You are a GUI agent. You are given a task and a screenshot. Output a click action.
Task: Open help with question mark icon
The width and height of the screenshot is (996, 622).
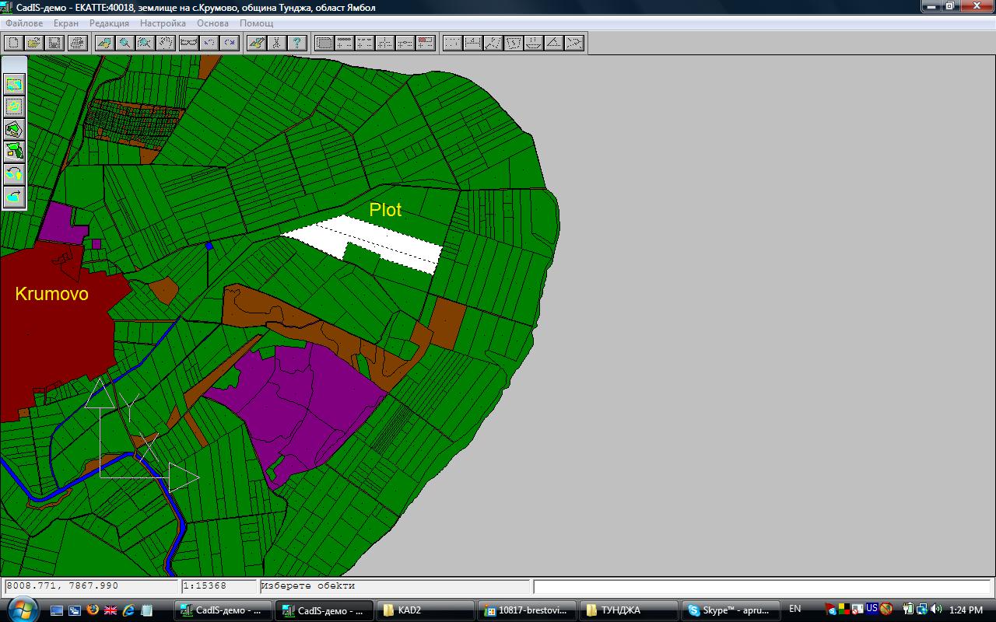(x=296, y=43)
